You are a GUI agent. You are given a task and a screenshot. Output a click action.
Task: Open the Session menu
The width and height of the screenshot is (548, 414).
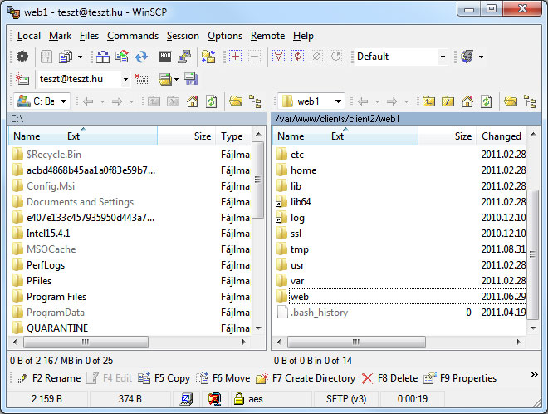click(x=183, y=36)
